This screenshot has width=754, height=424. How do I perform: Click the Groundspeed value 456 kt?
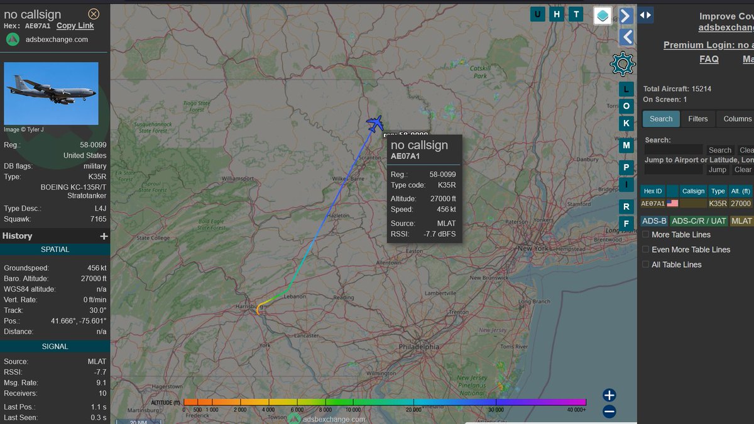click(97, 268)
